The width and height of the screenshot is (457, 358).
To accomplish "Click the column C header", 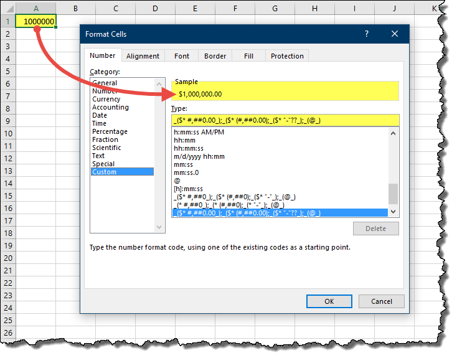I will click(x=115, y=8).
